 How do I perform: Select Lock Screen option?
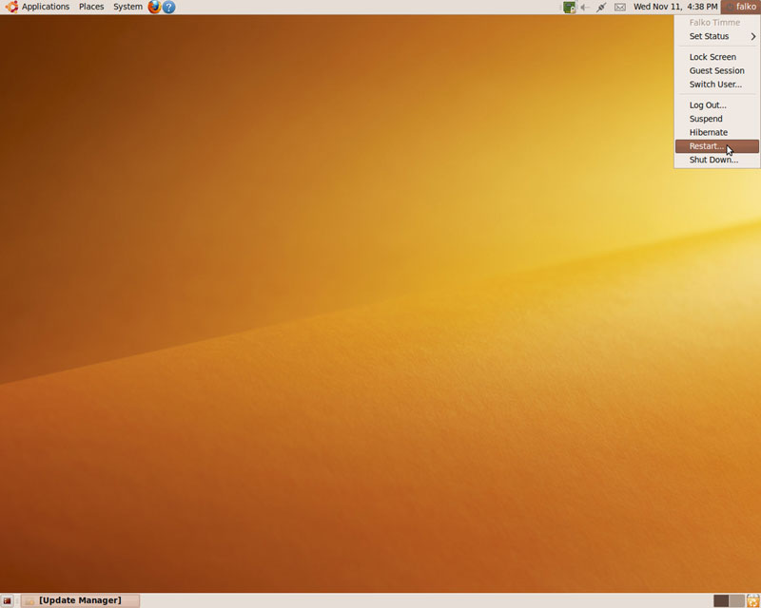pyautogui.click(x=712, y=57)
